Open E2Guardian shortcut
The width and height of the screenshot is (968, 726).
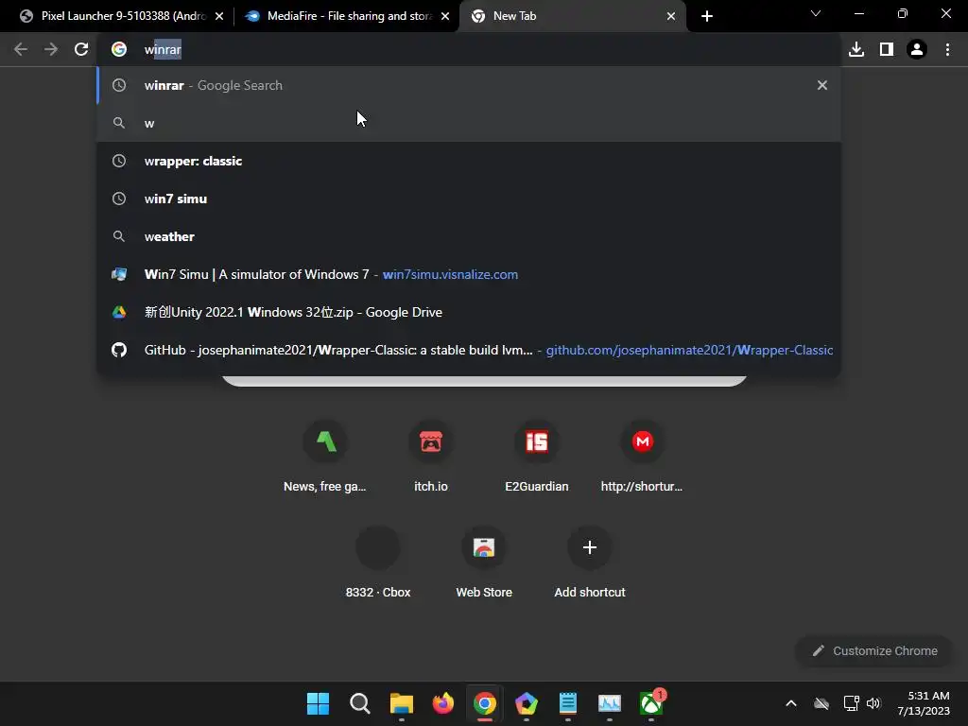(x=537, y=457)
